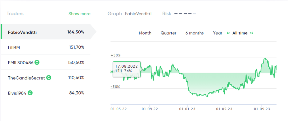Viewport: 288px width, 121px height.
Task: Click the 17.08.2022 graph tooltip
Action: (x=127, y=69)
